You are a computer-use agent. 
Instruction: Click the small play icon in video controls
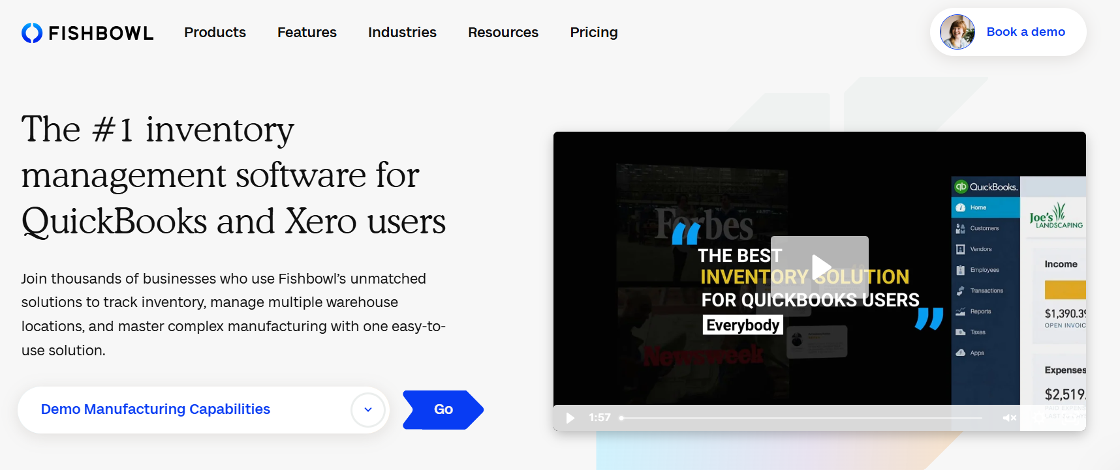coord(570,418)
